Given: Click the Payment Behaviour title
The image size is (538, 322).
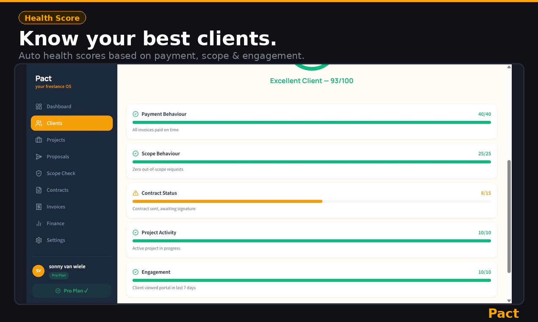Looking at the screenshot, I should click(164, 114).
